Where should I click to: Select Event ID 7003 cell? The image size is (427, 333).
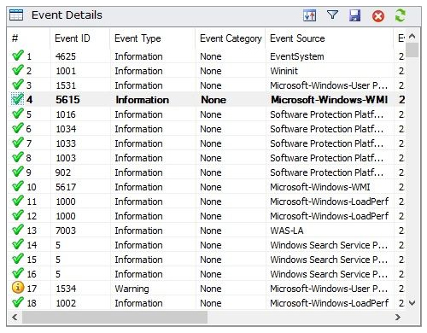pyautogui.click(x=66, y=231)
